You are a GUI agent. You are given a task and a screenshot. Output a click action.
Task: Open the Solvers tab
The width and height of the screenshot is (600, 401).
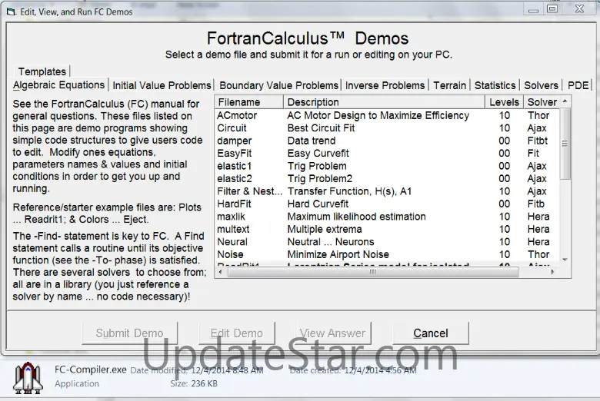pos(541,85)
